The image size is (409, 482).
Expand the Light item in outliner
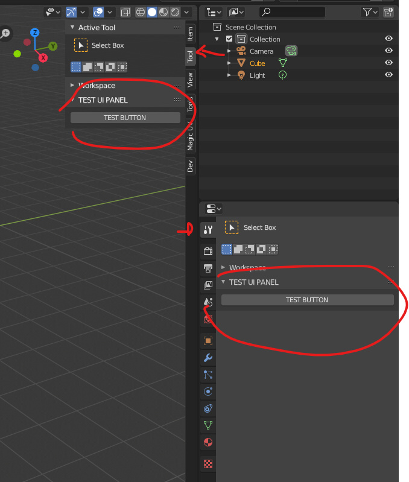click(229, 75)
